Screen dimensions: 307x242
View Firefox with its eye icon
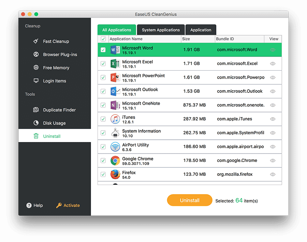pos(273,174)
